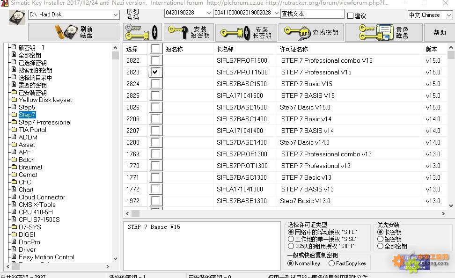Click the folder icon next to Braumat
455x278 pixels.
tap(14, 167)
